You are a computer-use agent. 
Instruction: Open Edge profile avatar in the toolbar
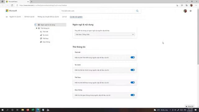click(x=191, y=5)
